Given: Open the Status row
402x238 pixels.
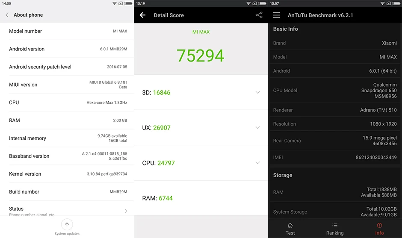Looking at the screenshot, I should click(67, 208).
